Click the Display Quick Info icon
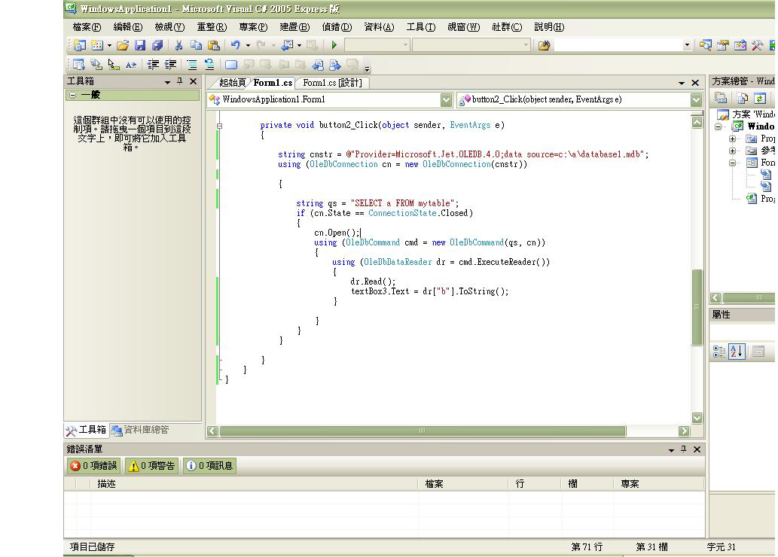 114,65
